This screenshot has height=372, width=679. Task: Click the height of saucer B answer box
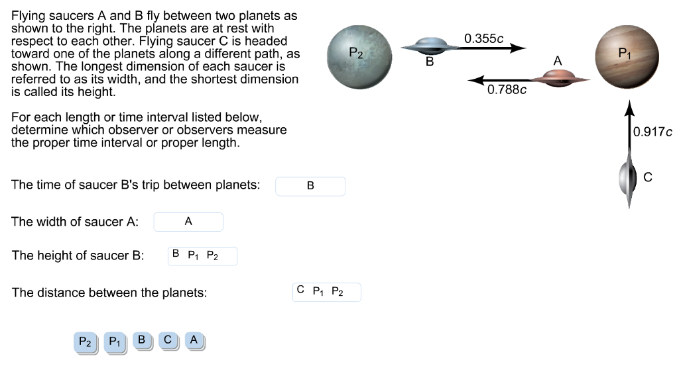pyautogui.click(x=202, y=256)
